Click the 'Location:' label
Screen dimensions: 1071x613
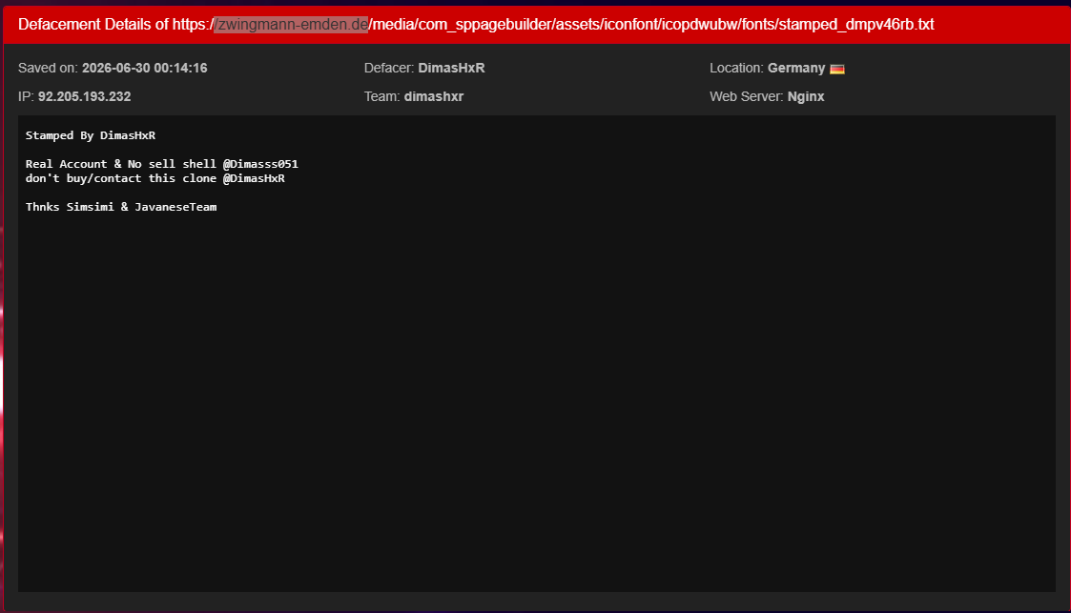(x=736, y=69)
